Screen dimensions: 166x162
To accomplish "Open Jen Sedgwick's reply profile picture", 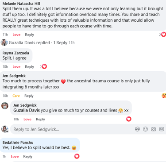I will pyautogui.click(x=5, y=106).
